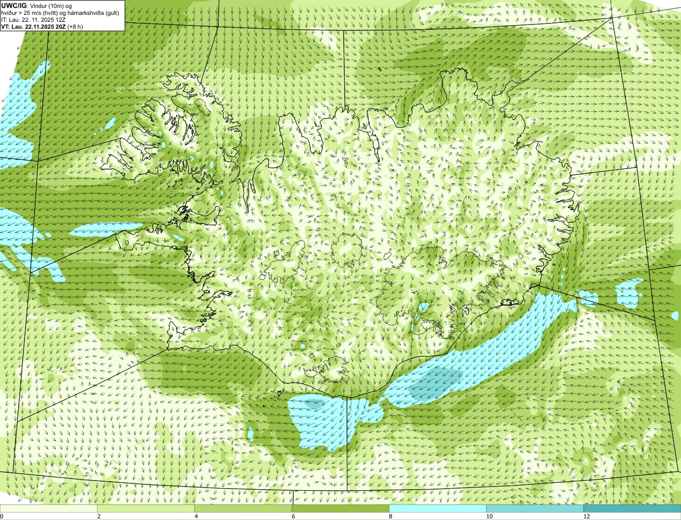Click the '2' tick label on the scale
Viewport: 681px width, 520px height.
tap(99, 516)
